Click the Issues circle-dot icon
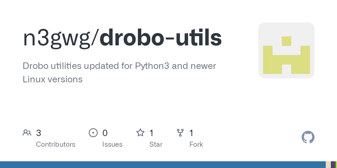The height and width of the screenshot is (168, 337). (93, 133)
